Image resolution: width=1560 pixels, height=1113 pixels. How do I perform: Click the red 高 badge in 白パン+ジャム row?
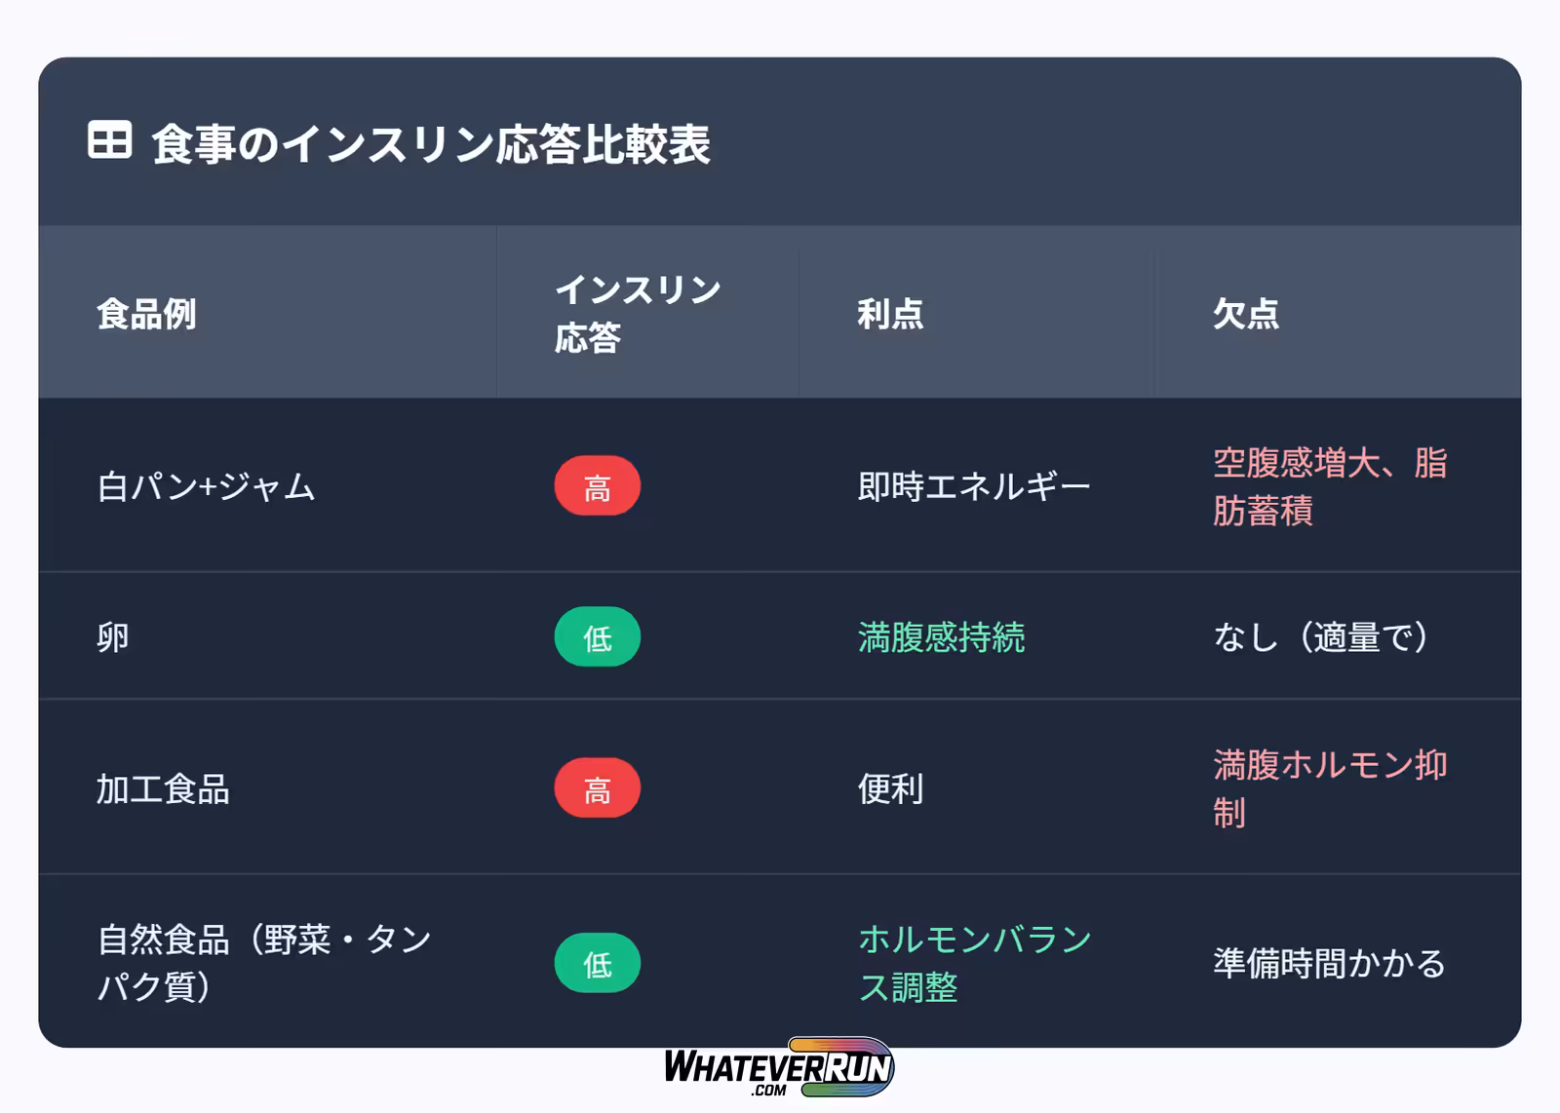[x=597, y=486]
